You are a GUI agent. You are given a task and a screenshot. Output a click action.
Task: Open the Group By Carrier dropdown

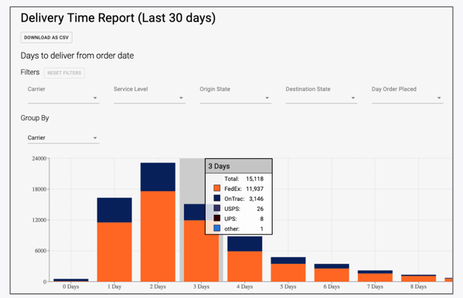63,137
